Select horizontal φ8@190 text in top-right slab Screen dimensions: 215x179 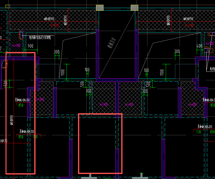(x=188, y=19)
